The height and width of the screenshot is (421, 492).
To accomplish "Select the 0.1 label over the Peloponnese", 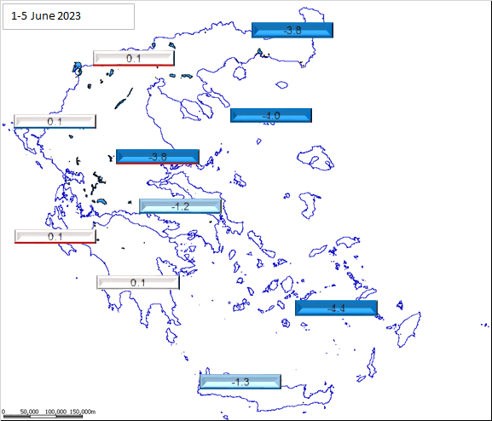I will (x=138, y=283).
